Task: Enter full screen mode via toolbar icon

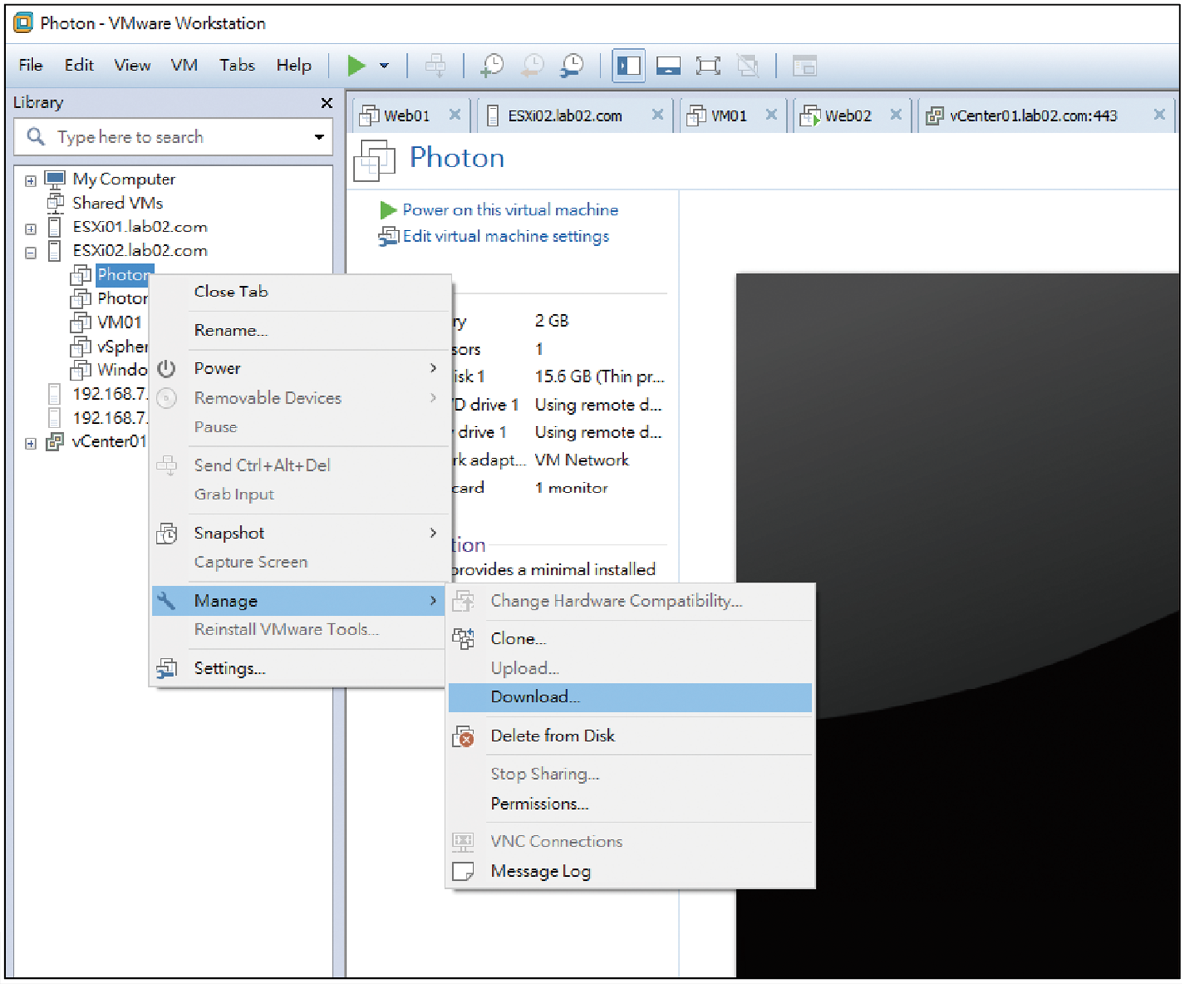Action: pos(708,66)
